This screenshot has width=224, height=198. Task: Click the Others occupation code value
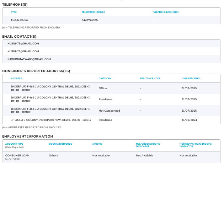pyautogui.click(x=53, y=155)
